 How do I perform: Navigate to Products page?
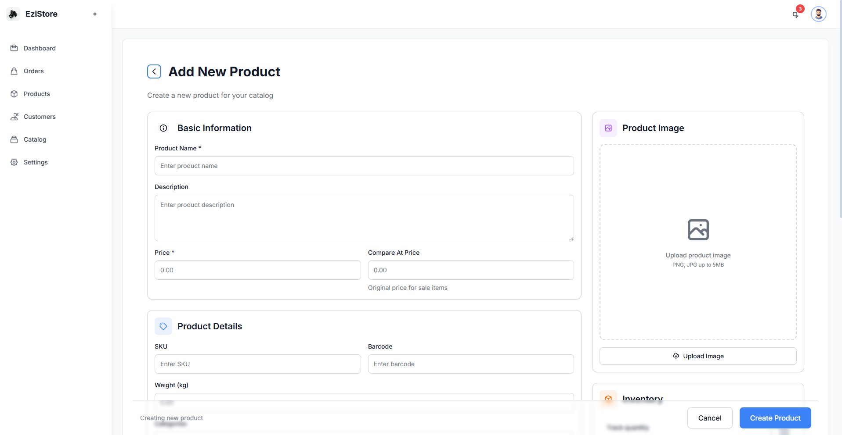coord(37,94)
